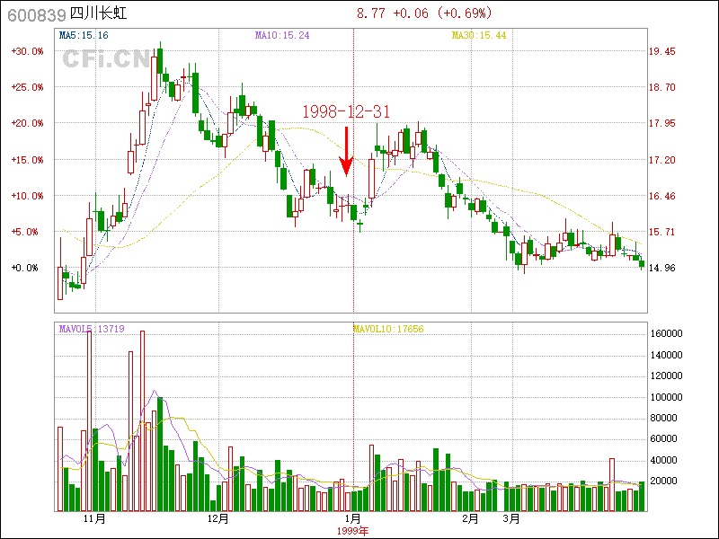
Task: Click the 17.95 price axis label
Action: (x=661, y=123)
